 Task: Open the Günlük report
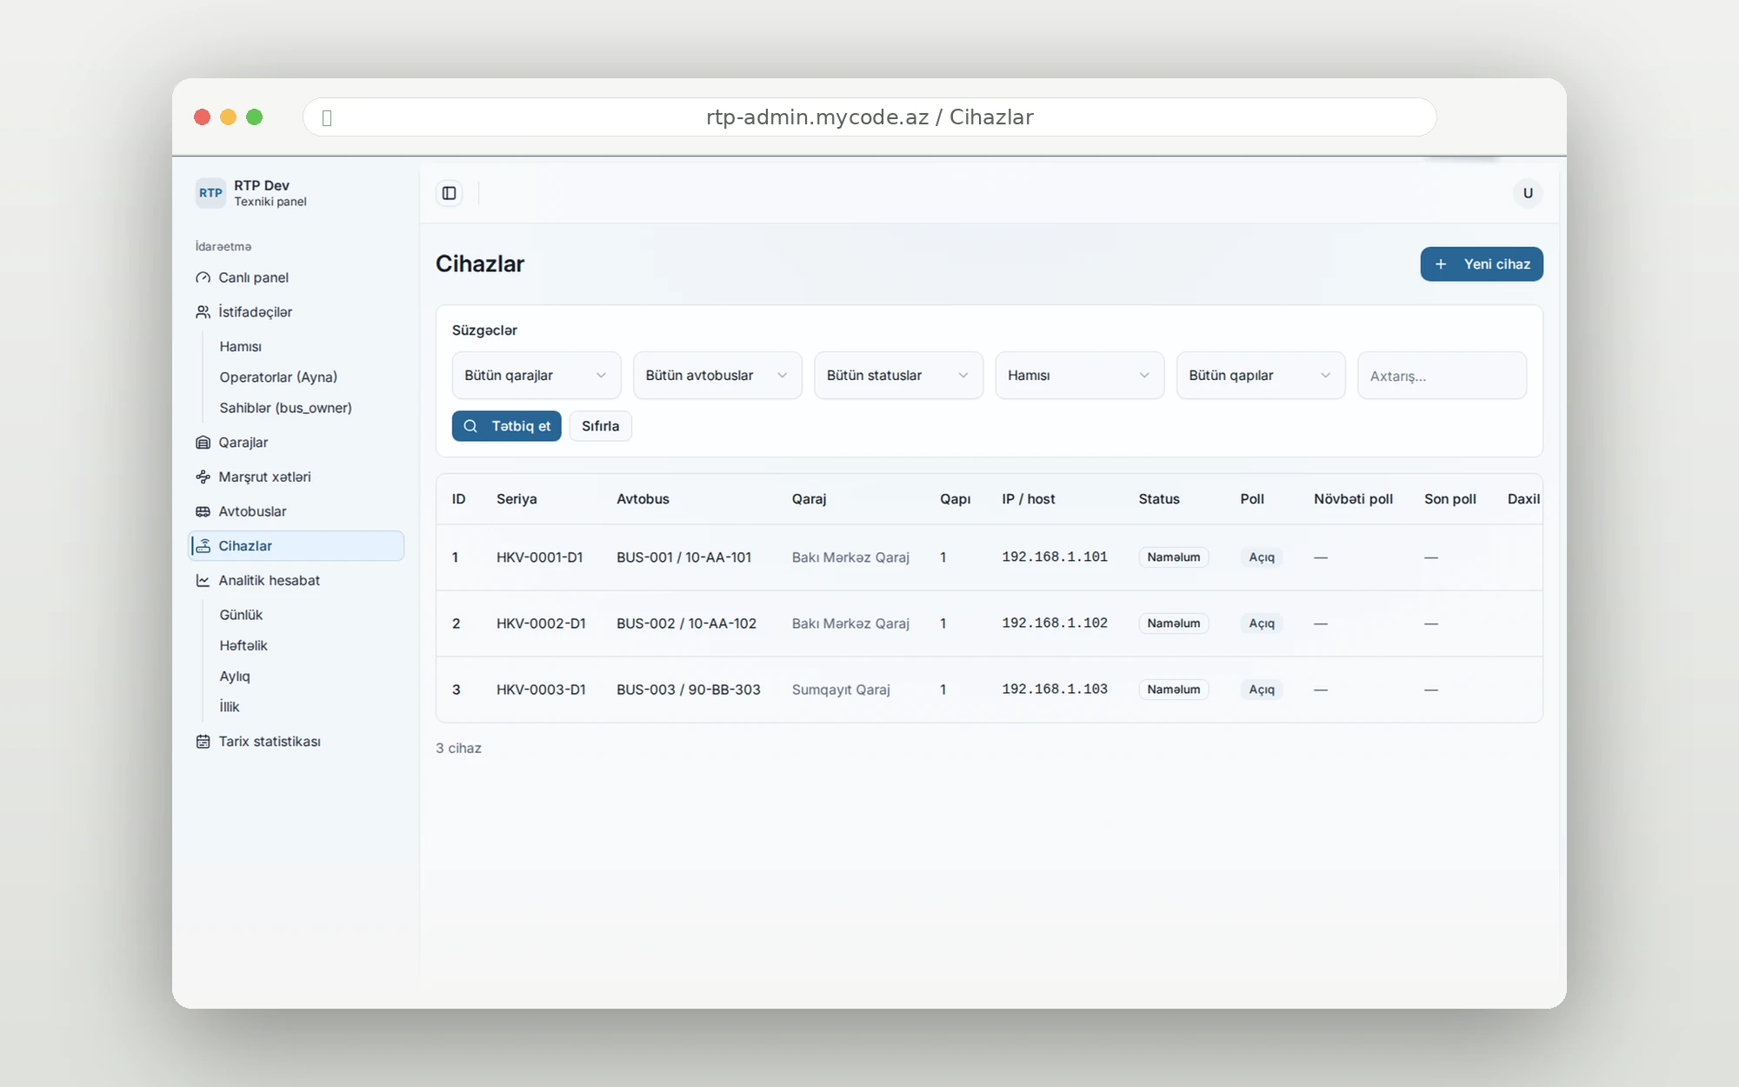(241, 615)
